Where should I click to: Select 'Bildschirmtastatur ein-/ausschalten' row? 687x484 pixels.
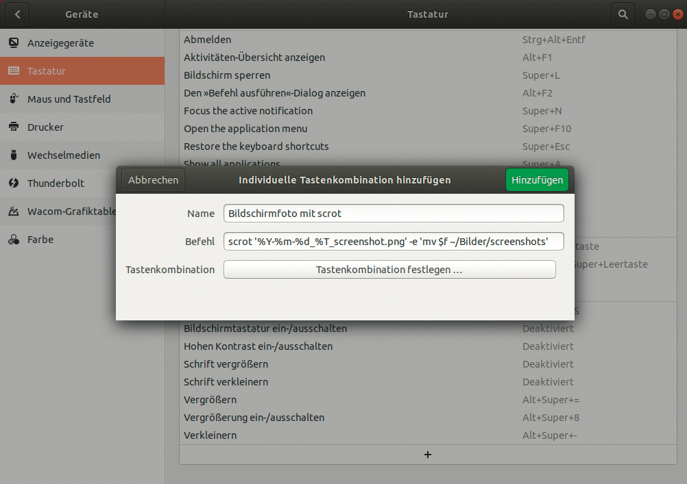point(428,329)
